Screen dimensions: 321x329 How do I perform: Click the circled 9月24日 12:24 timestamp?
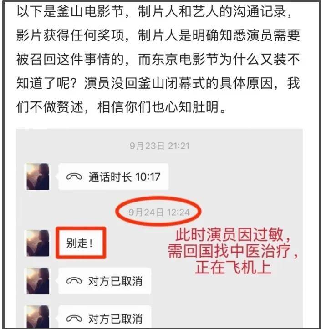click(x=159, y=212)
